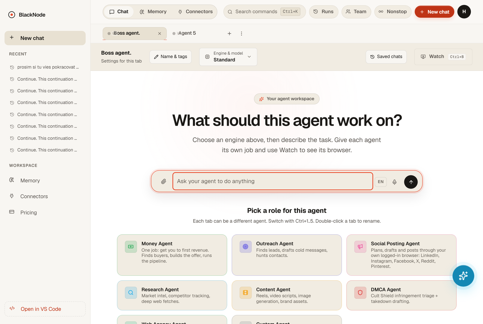Select the Money Agent card
Viewport: 483px width, 324px height.
172,255
